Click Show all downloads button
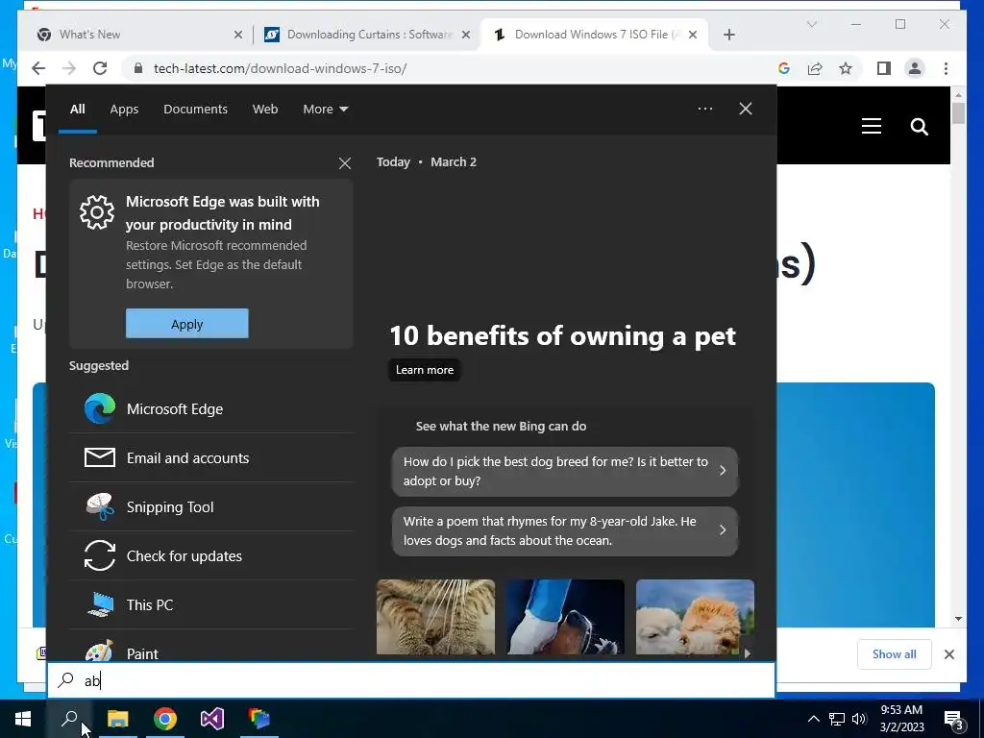 895,654
